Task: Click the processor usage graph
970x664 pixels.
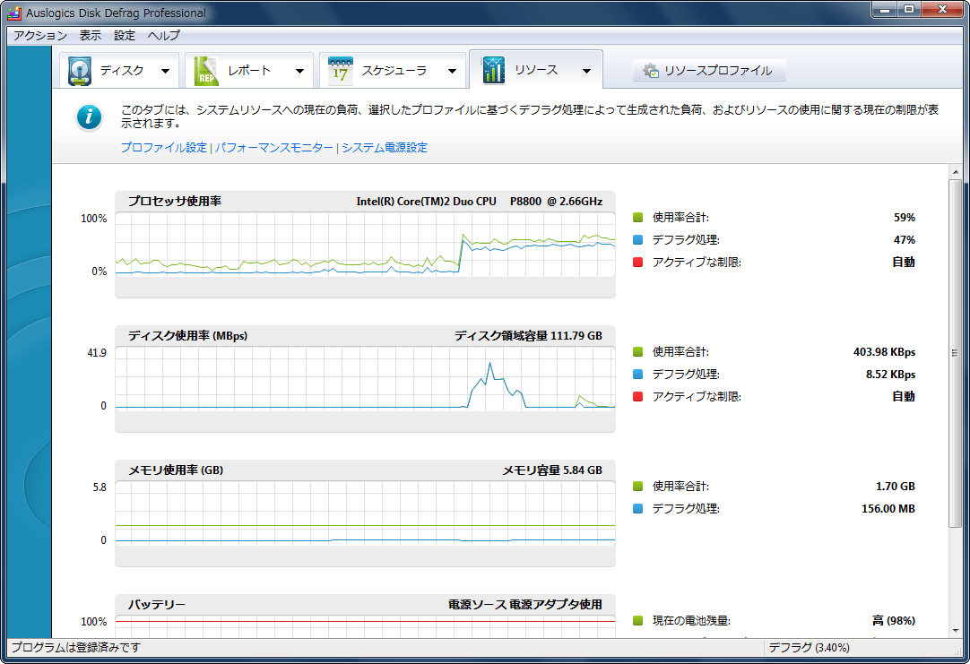Action: click(x=365, y=245)
